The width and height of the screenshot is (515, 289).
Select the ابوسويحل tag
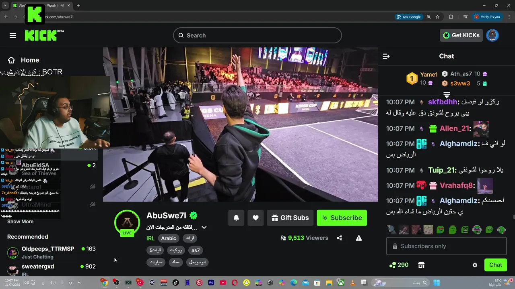click(198, 262)
